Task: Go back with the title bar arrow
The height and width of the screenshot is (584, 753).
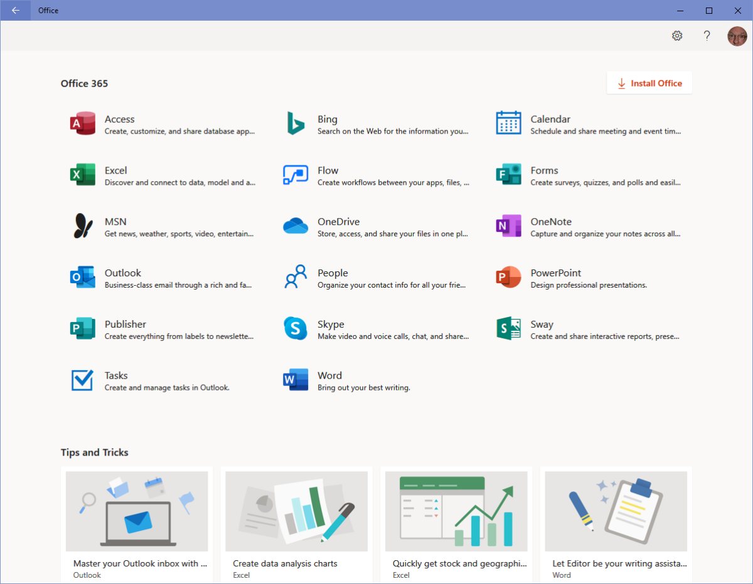Action: (x=15, y=10)
